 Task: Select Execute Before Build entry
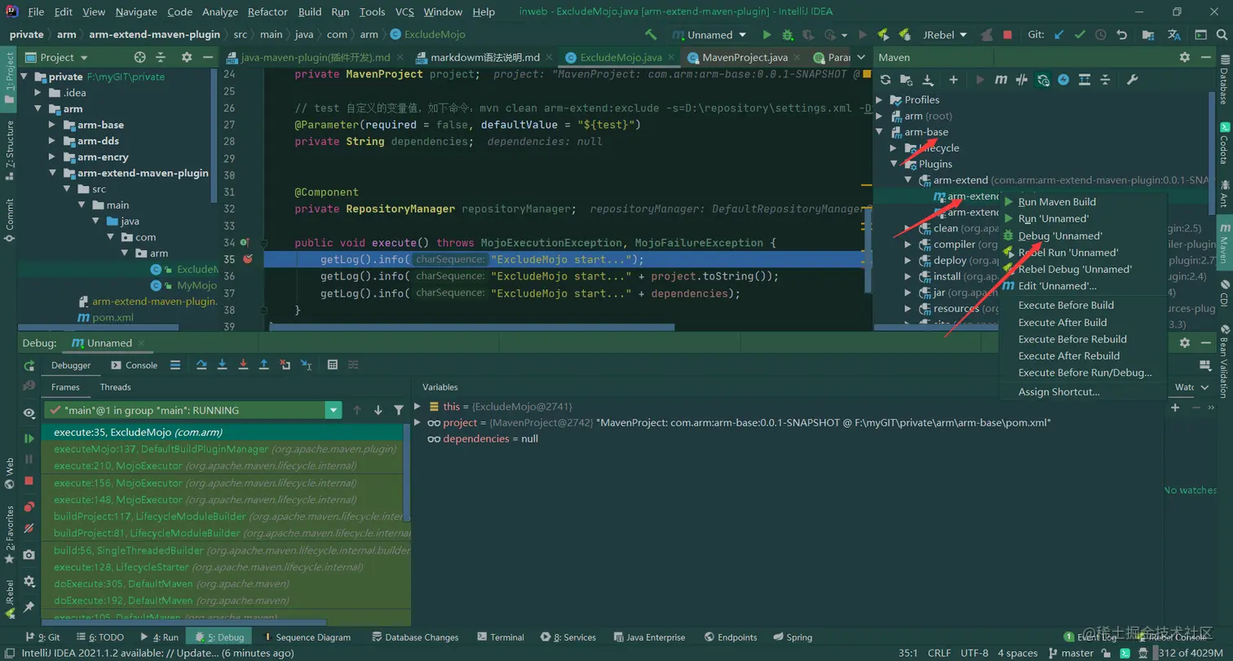1083,305
